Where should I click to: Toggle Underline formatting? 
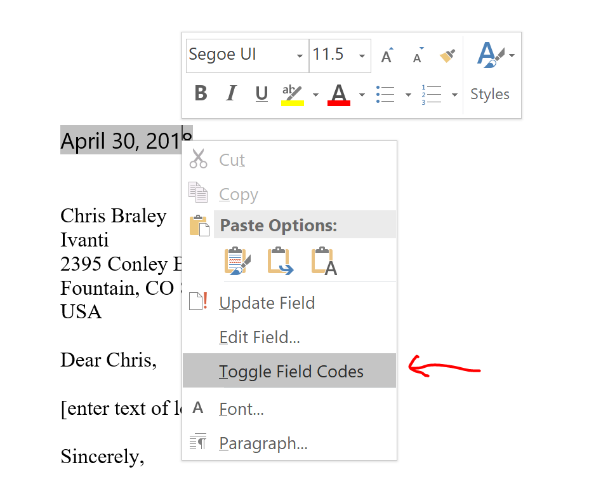tap(261, 94)
